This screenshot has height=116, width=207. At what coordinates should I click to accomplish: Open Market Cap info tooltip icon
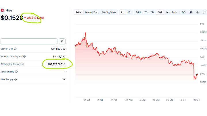click(16, 49)
